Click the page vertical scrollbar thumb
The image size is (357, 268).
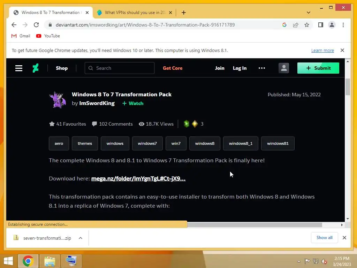click(348, 87)
